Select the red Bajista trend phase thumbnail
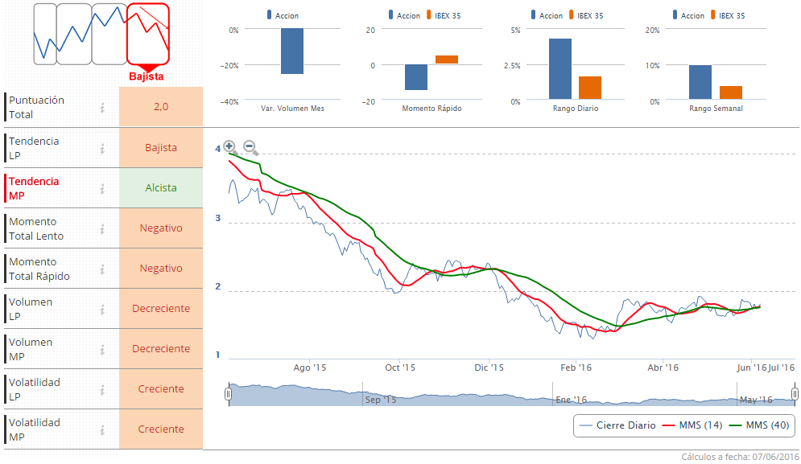Viewport: 801px width, 464px height. pos(148,34)
